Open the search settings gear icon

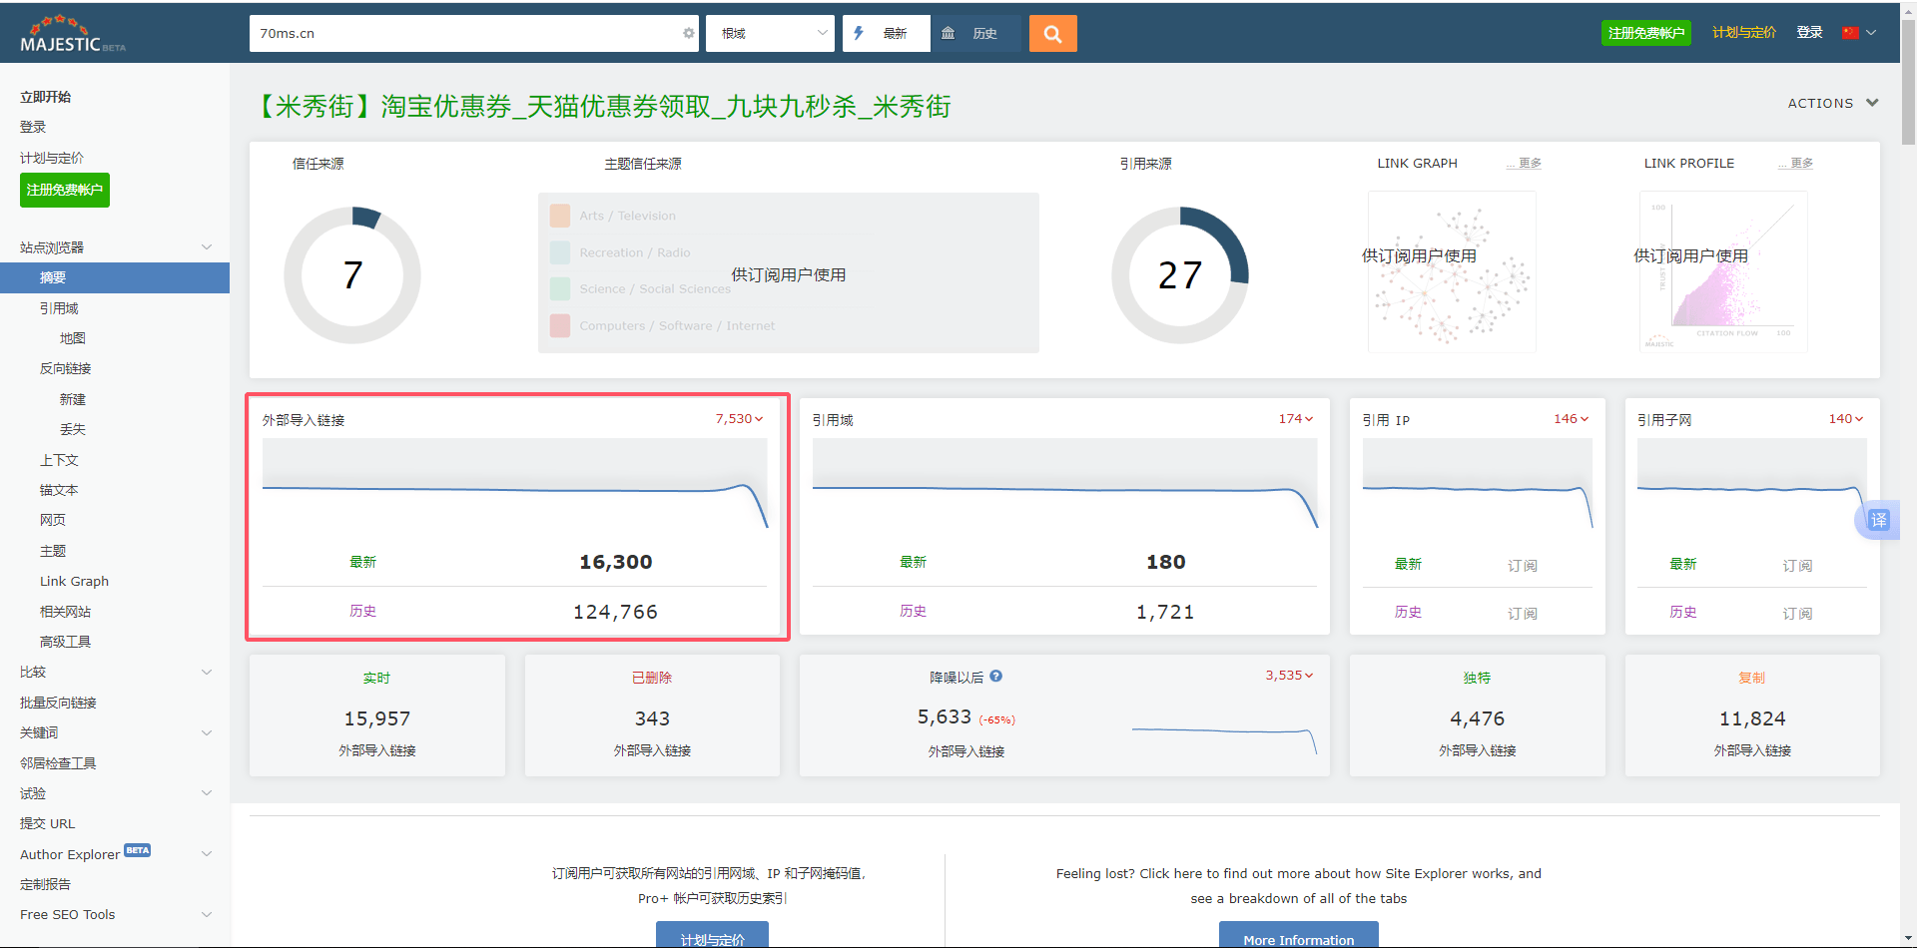click(x=688, y=33)
